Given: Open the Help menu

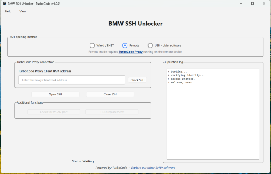Looking at the screenshot, I should pyautogui.click(x=8, y=11).
